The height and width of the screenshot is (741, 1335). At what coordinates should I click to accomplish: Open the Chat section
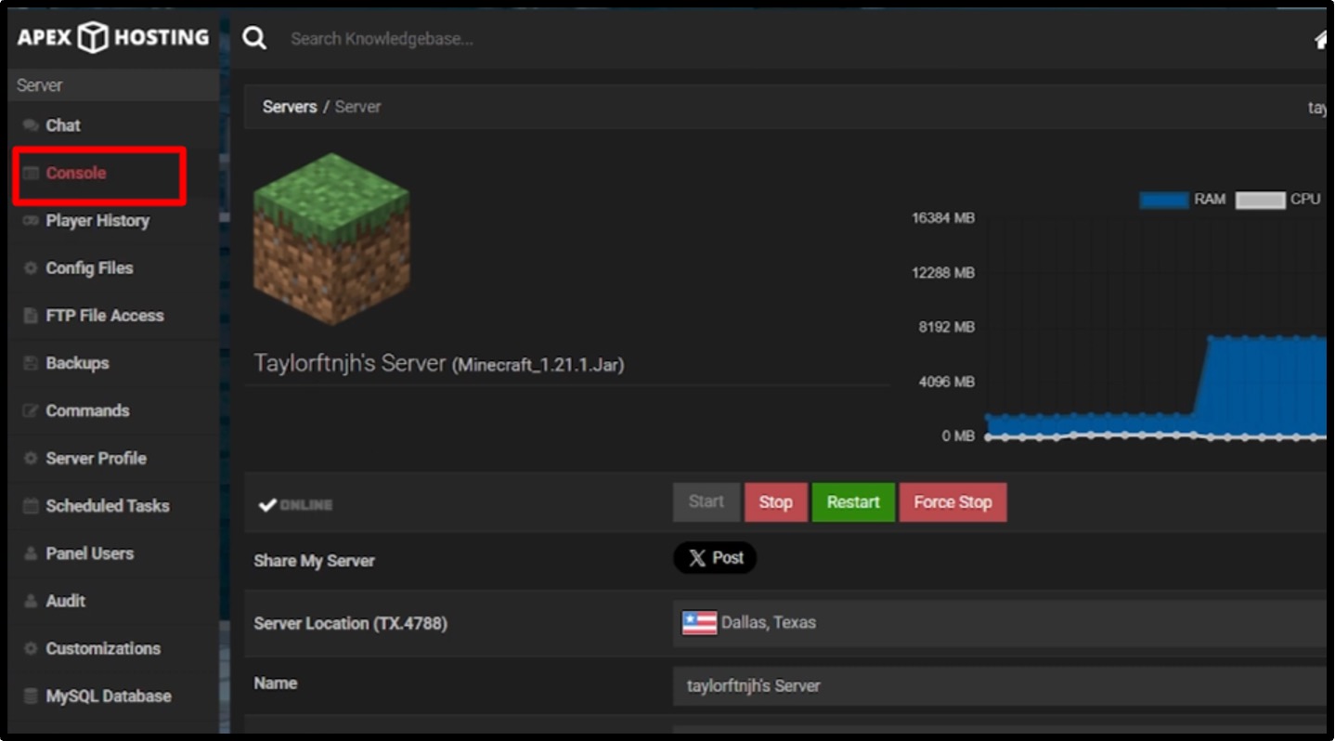[62, 125]
